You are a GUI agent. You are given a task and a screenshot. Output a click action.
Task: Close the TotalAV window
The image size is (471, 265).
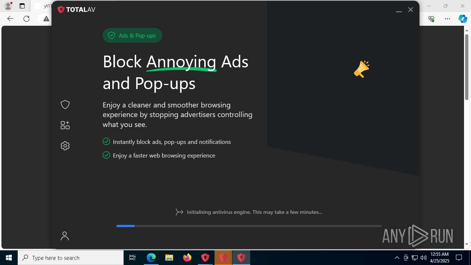[x=411, y=10]
